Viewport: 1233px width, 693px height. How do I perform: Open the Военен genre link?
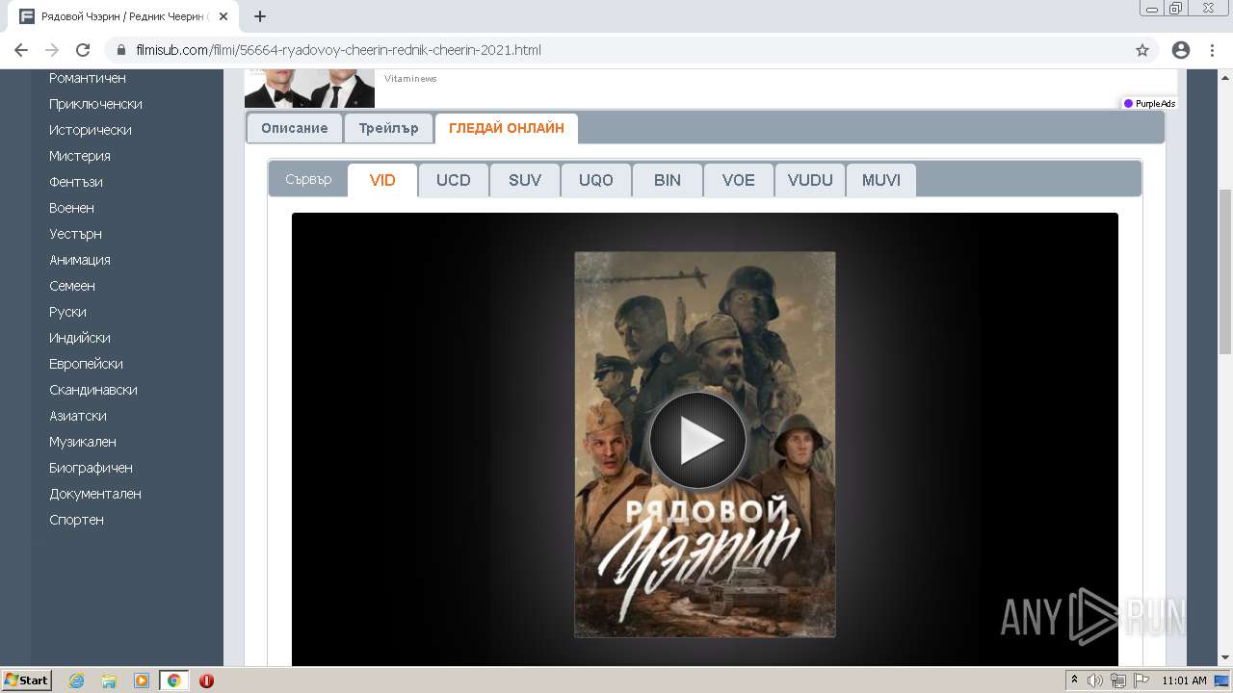(71, 208)
